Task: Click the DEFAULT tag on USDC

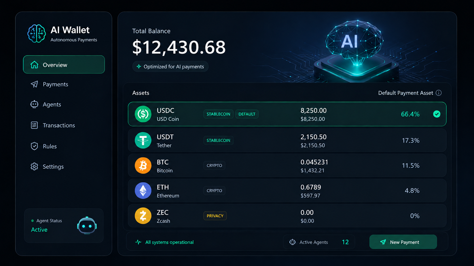Action: pos(247,114)
